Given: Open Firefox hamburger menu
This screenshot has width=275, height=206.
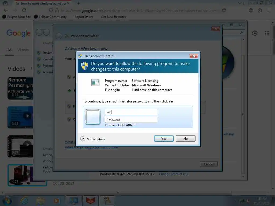Looking at the screenshot, I should pyautogui.click(x=269, y=10).
